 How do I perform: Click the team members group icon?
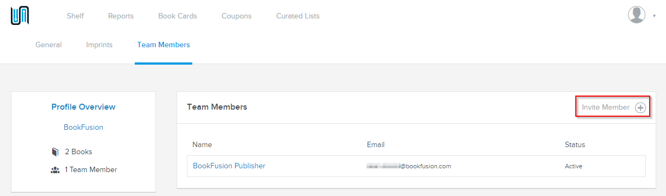click(x=55, y=170)
